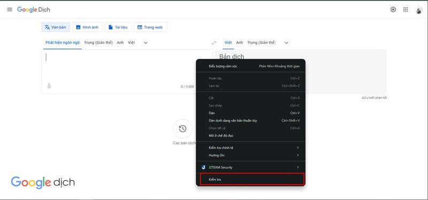Viewport: 428px width, 200px height.
Task: Select Kiểm tra inspect option
Action: [x=252, y=180]
